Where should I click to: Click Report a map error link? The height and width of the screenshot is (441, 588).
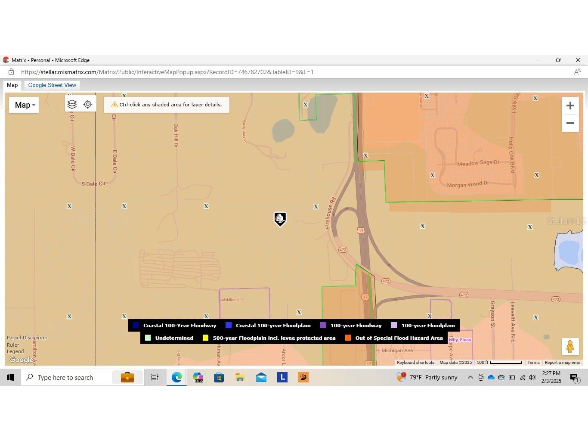562,363
